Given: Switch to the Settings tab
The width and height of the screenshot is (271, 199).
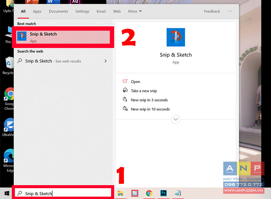Looking at the screenshot, I should tap(82, 11).
